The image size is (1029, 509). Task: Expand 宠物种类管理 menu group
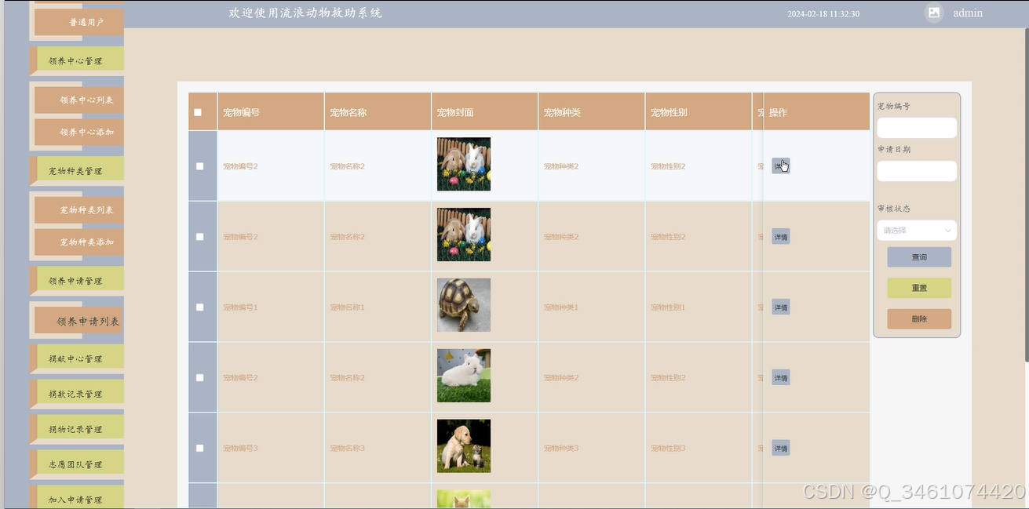click(76, 170)
